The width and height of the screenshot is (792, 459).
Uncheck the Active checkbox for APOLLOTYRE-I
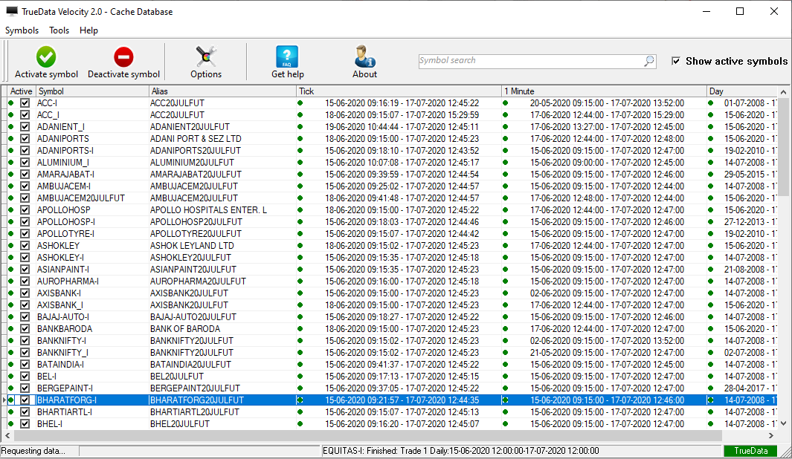(x=25, y=233)
